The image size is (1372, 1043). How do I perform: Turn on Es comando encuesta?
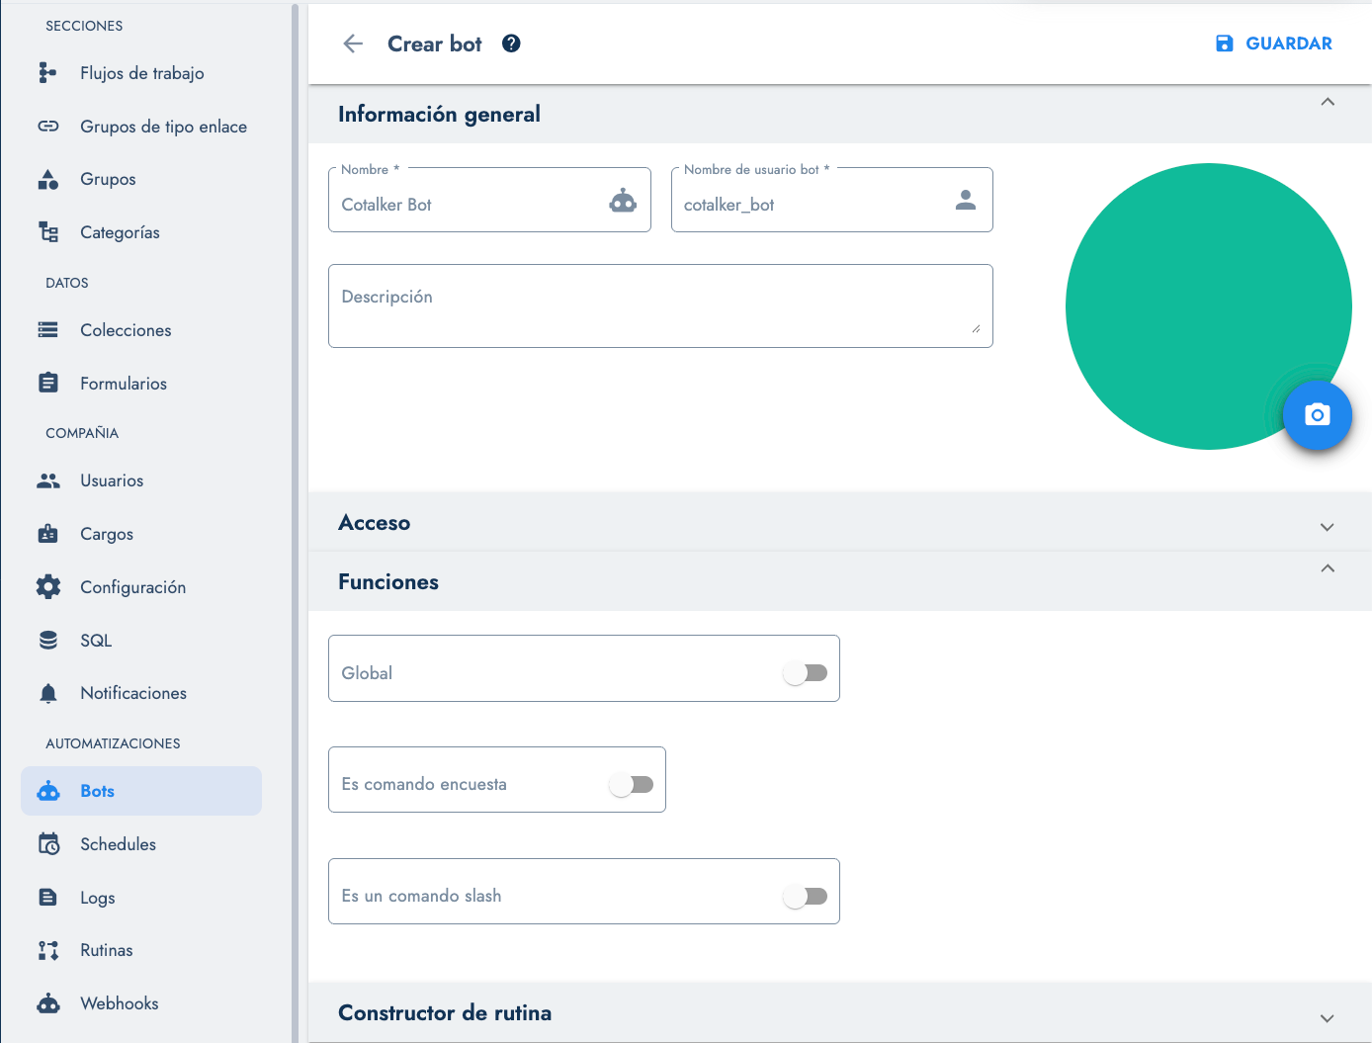(633, 783)
